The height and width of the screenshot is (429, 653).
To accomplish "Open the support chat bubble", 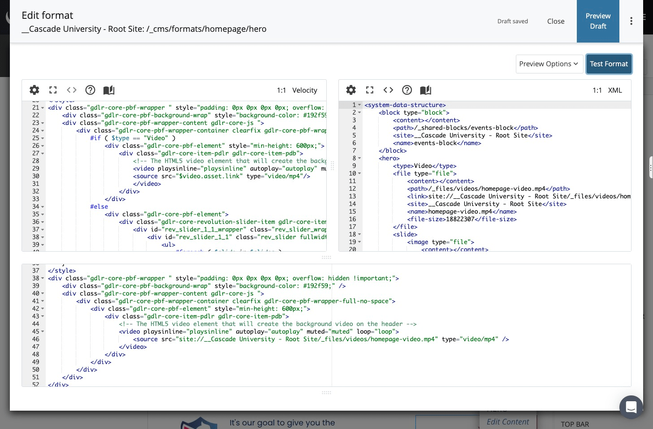I will [631, 407].
